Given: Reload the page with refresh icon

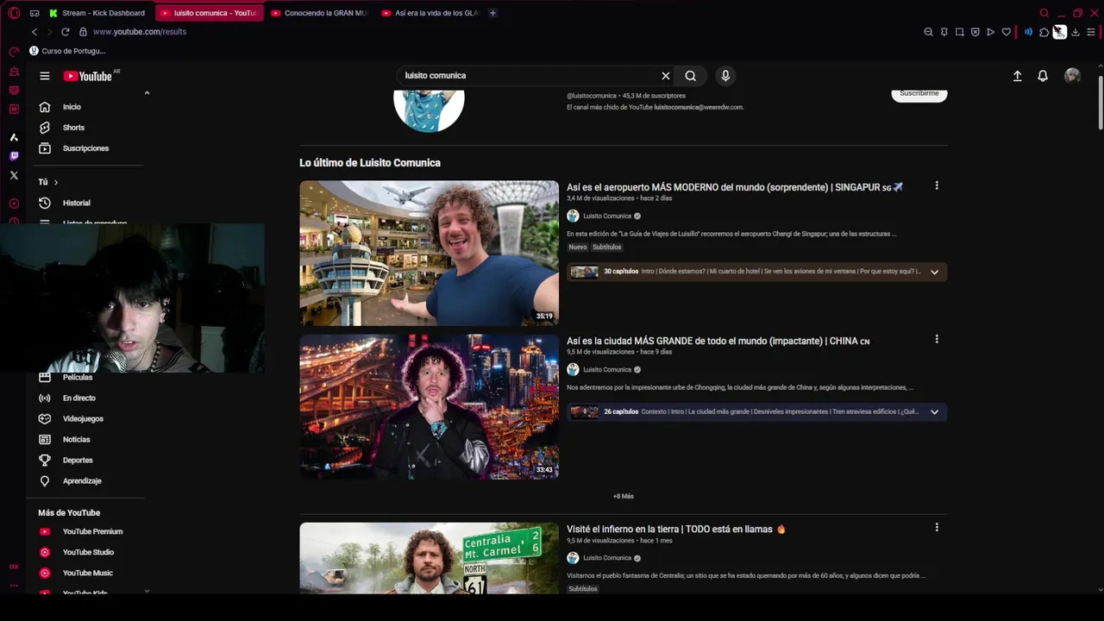Looking at the screenshot, I should tap(65, 32).
